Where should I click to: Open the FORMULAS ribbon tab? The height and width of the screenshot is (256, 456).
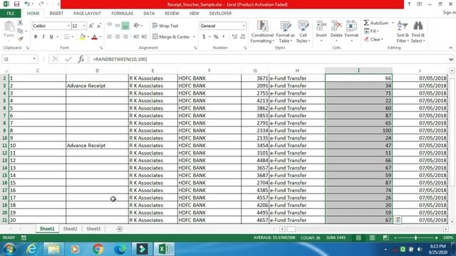tap(122, 14)
